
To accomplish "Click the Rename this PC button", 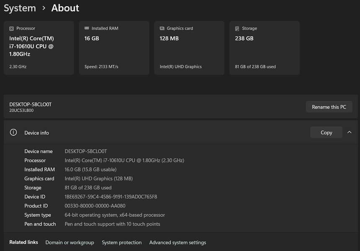I will coord(329,107).
